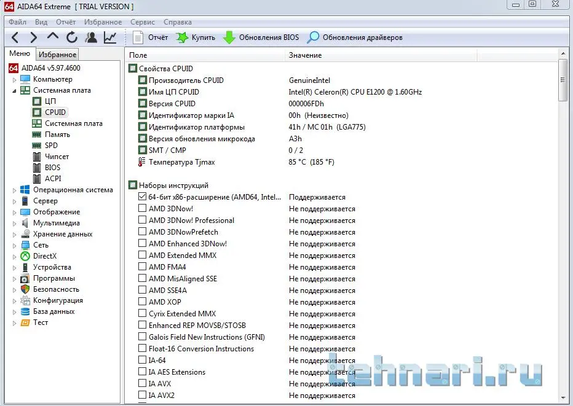Toggle the AMD 3DNow! checkbox
This screenshot has height=406, width=573.
point(143,209)
